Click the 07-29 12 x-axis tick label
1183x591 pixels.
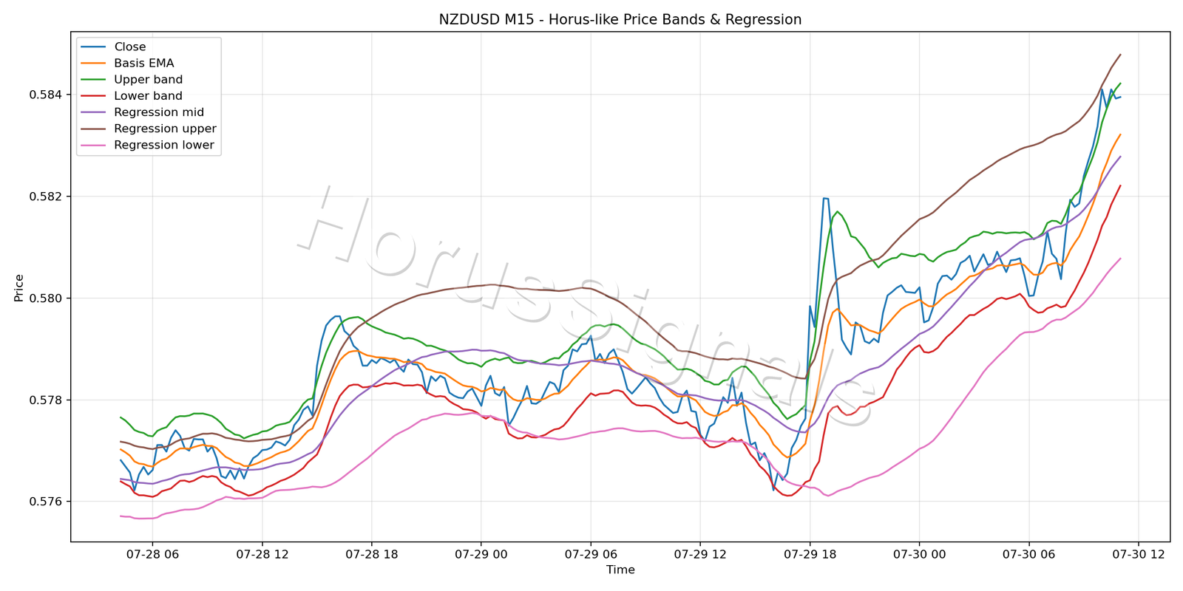(x=699, y=554)
